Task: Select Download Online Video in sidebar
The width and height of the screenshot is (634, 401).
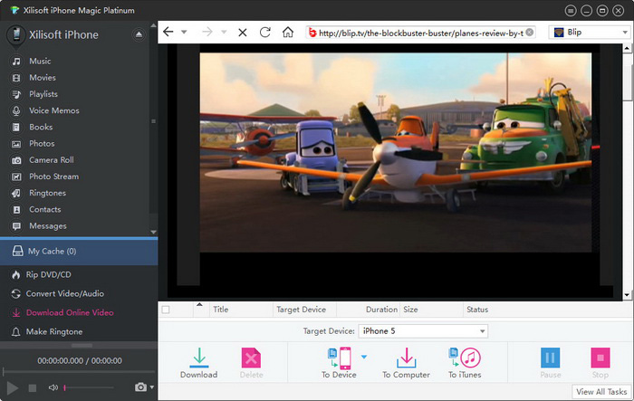Action: 70,312
